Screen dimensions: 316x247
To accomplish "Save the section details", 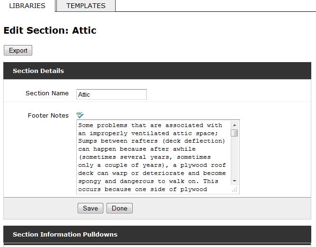I will coord(90,208).
